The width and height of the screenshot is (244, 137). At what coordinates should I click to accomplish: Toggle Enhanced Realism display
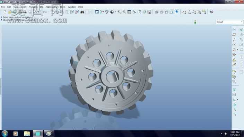(177, 12)
